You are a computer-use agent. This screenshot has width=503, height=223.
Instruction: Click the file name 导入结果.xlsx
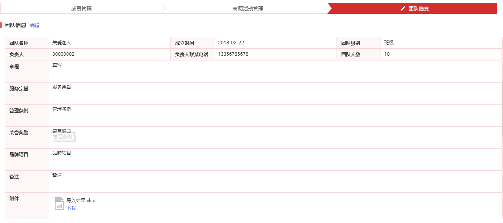(81, 201)
